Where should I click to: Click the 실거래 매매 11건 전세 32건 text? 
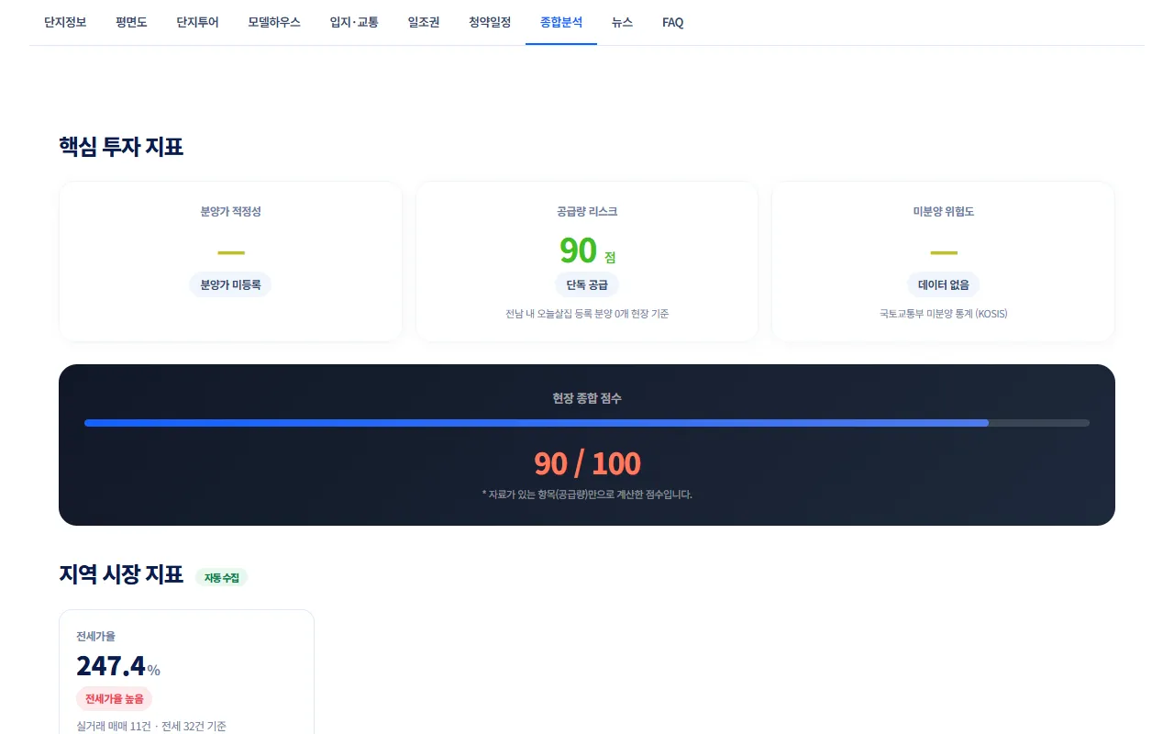coord(151,726)
